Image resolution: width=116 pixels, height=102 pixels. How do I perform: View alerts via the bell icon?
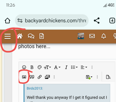click(104, 36)
